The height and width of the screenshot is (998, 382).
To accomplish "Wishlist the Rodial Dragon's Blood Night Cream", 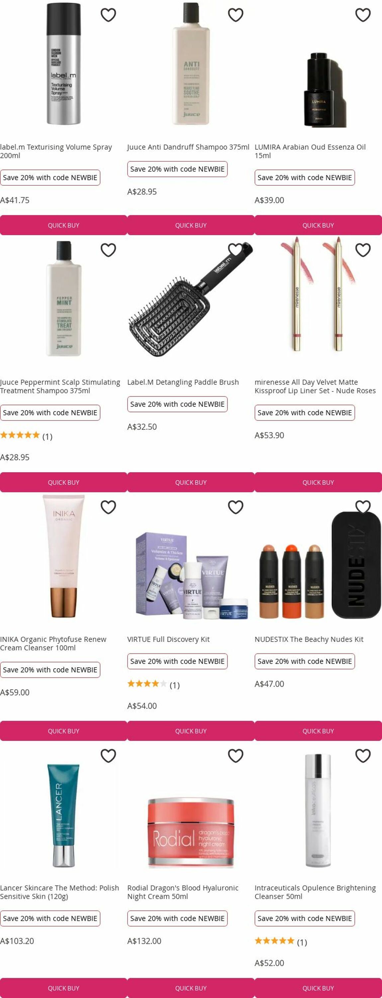I will click(x=235, y=755).
